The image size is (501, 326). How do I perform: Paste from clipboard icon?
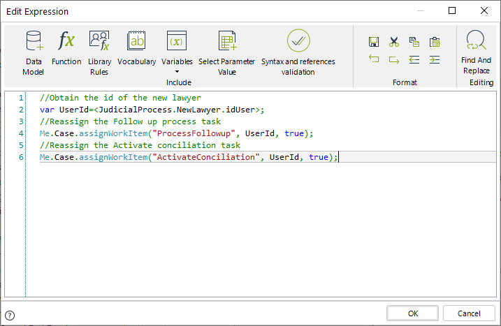click(435, 42)
